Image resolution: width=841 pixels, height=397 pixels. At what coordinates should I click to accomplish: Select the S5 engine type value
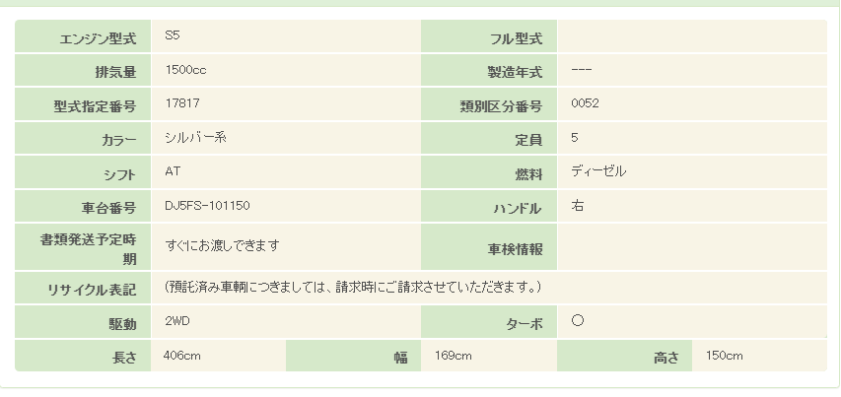173,35
